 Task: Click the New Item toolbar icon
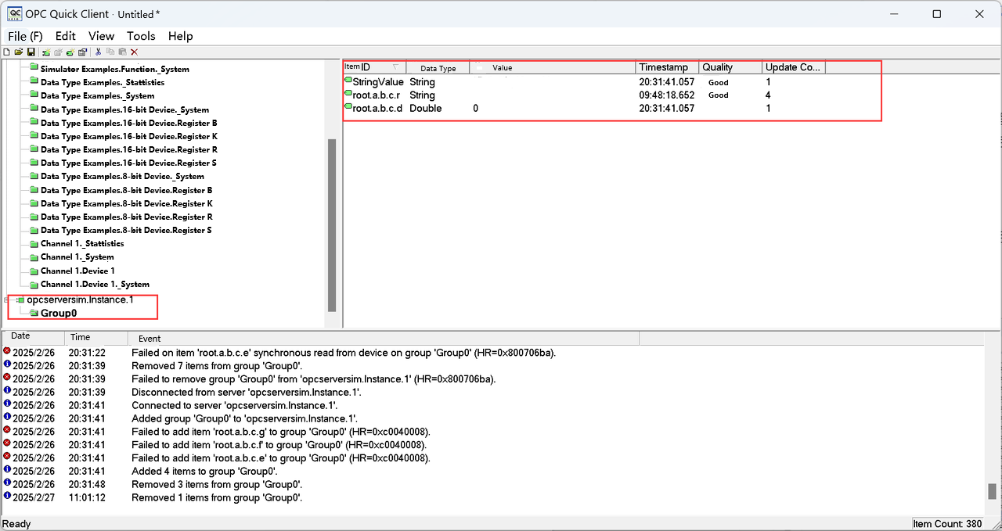pyautogui.click(x=70, y=52)
